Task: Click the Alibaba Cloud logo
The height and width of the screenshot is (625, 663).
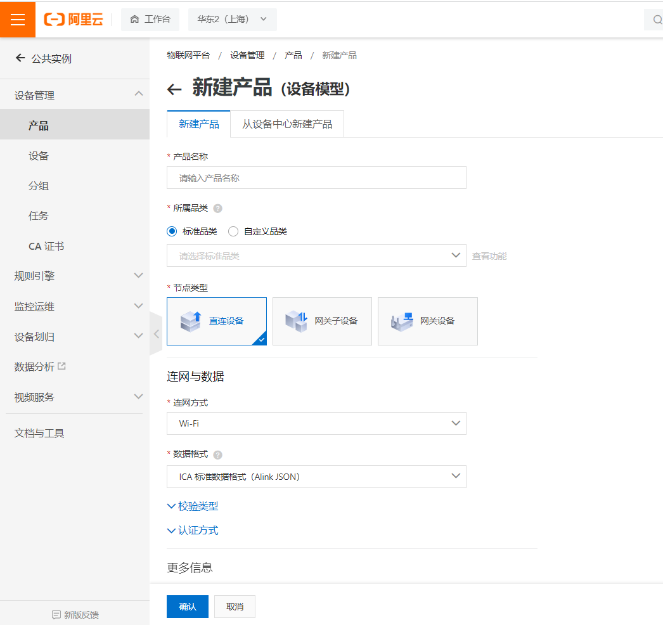Action: click(x=74, y=20)
